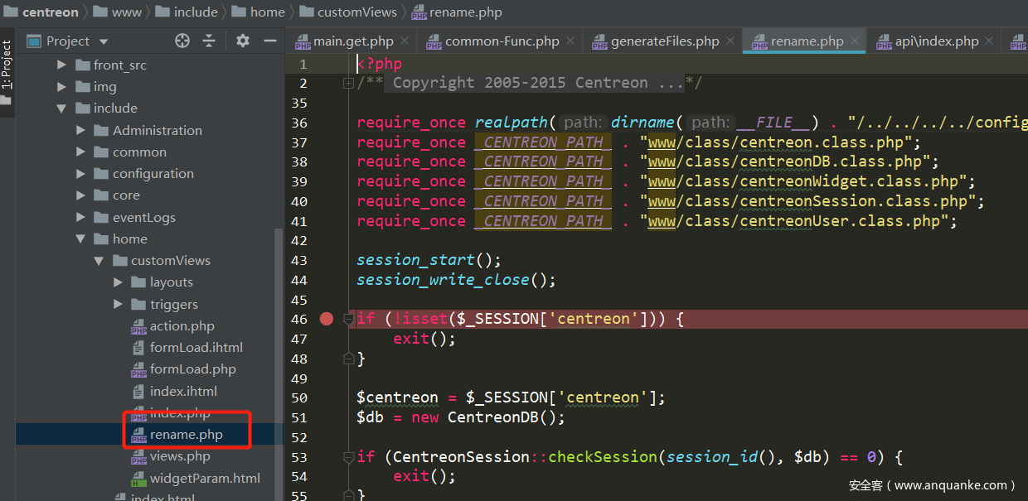Switch to the common-Func.php tab
This screenshot has width=1028, height=501.
pyautogui.click(x=502, y=41)
